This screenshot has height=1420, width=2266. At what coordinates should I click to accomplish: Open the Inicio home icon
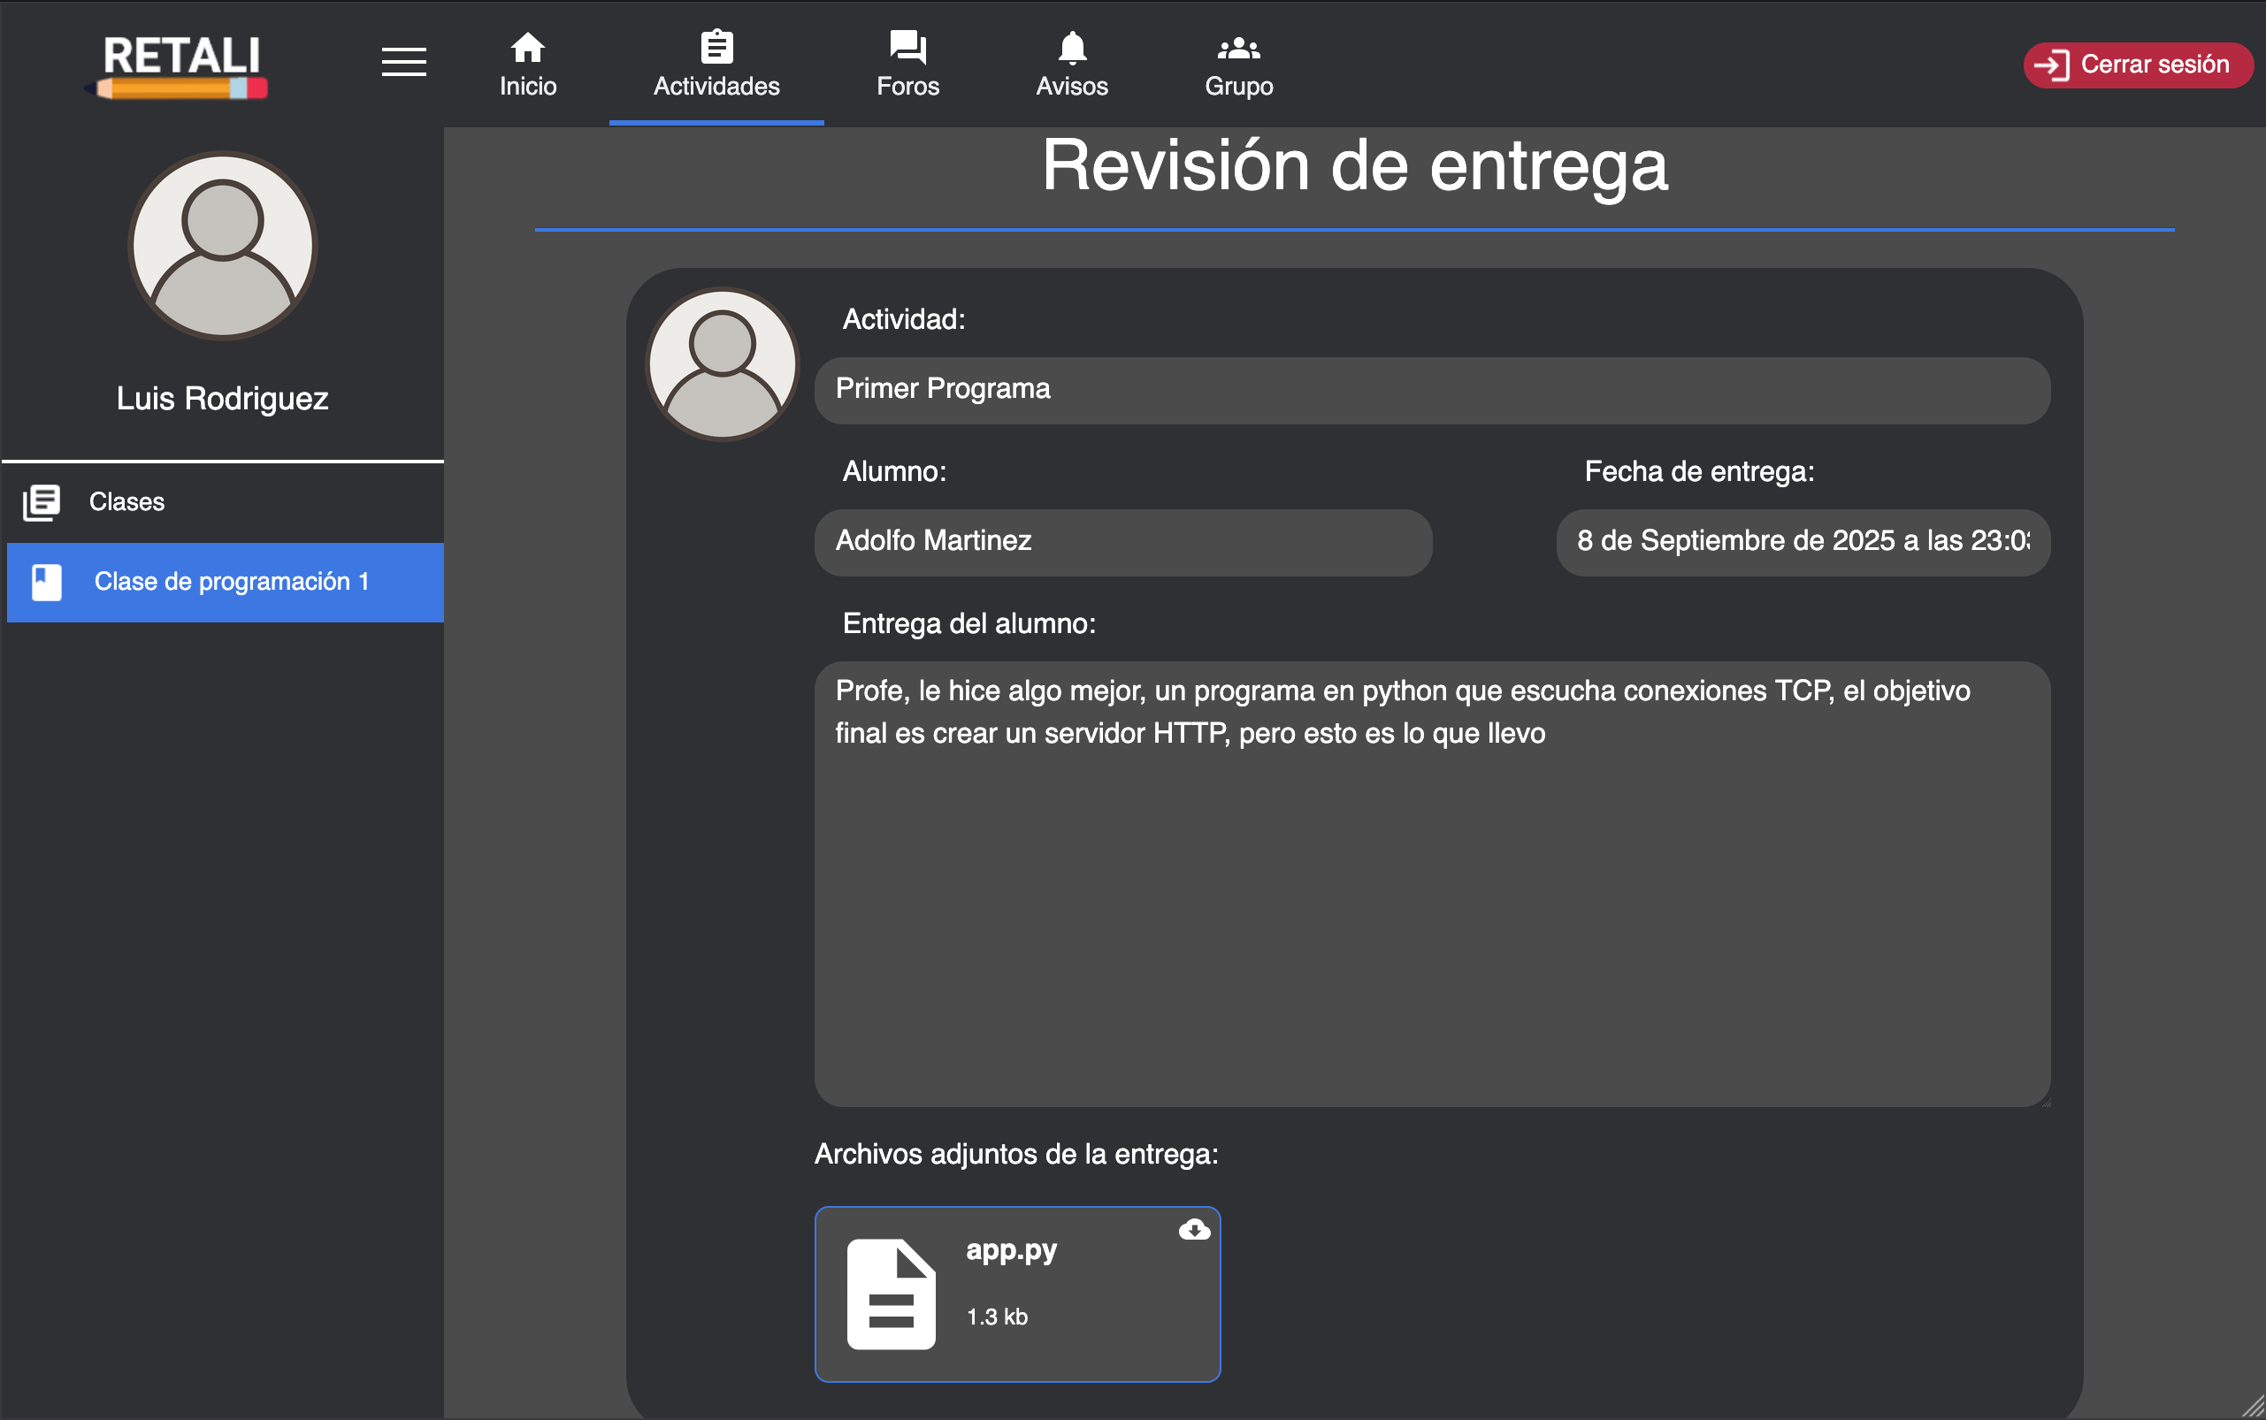coord(527,45)
